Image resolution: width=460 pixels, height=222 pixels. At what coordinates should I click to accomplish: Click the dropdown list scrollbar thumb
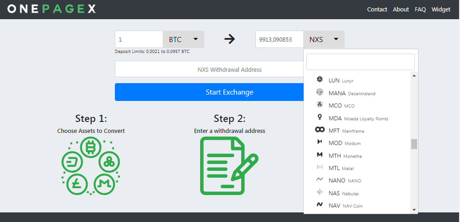[x=414, y=144]
